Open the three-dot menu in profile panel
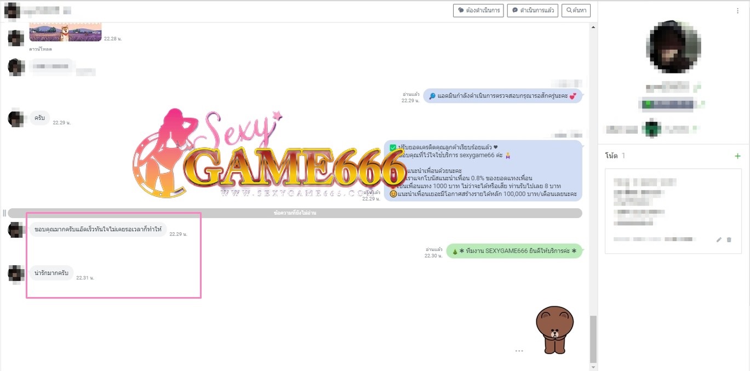This screenshot has height=371, width=750. pyautogui.click(x=737, y=11)
